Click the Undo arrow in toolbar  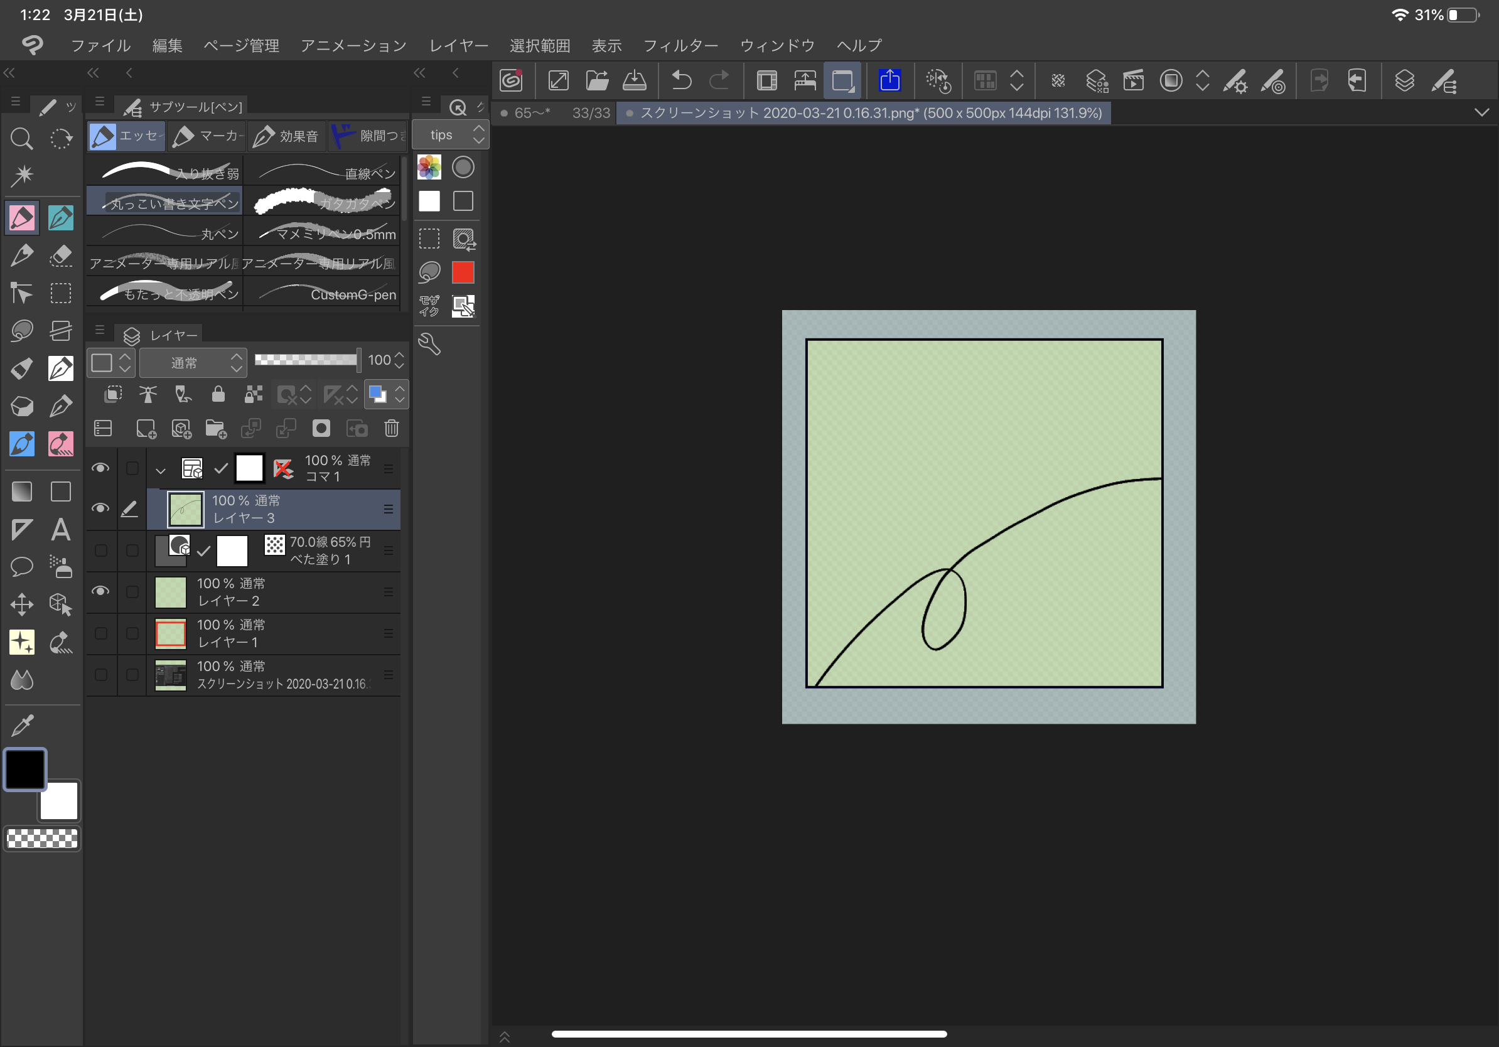681,81
